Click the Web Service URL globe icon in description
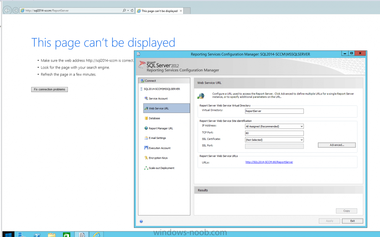380x237 pixels. [x=201, y=96]
